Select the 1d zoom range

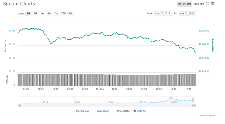28,14
